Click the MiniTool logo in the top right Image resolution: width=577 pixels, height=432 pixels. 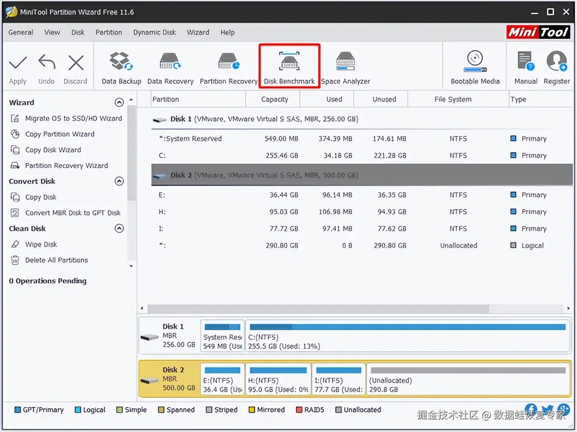point(538,32)
